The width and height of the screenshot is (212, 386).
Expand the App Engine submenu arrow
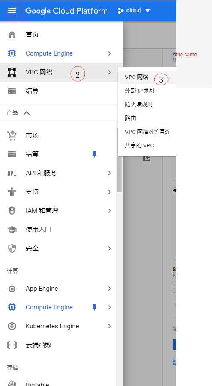point(110,289)
